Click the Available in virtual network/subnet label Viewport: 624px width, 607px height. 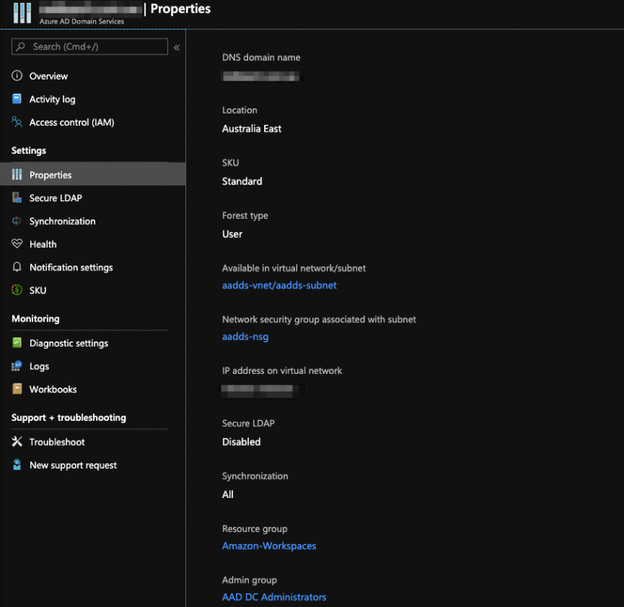pos(293,268)
